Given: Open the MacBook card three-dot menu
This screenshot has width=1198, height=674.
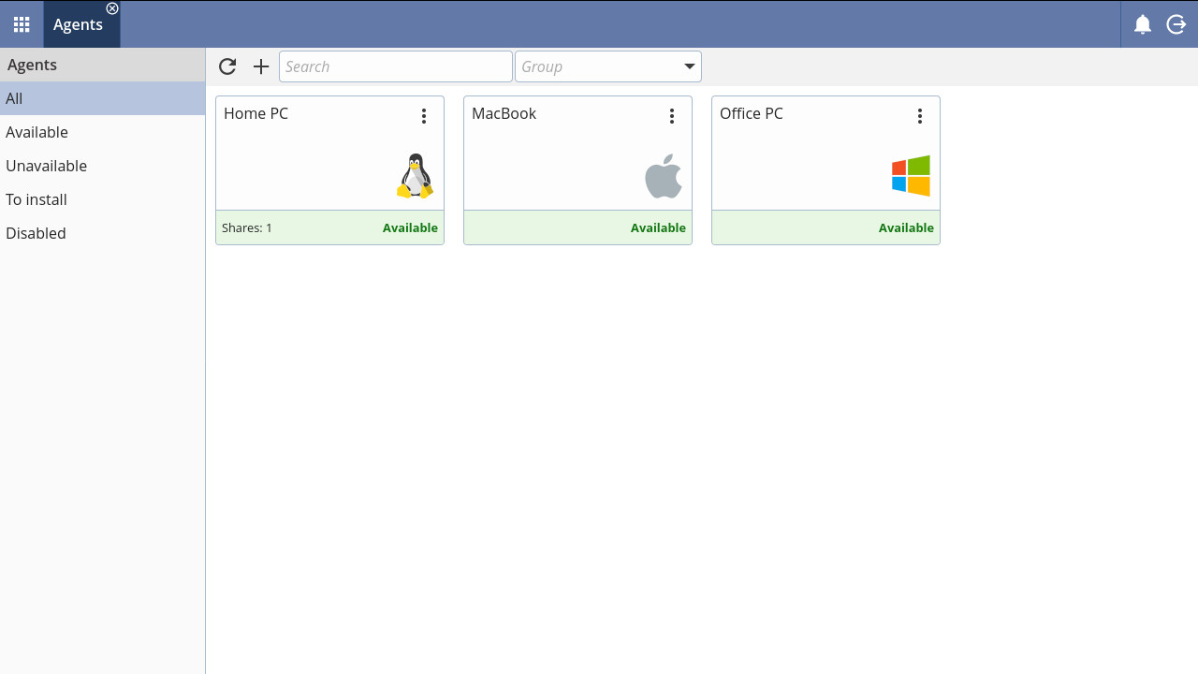Looking at the screenshot, I should click(x=672, y=115).
